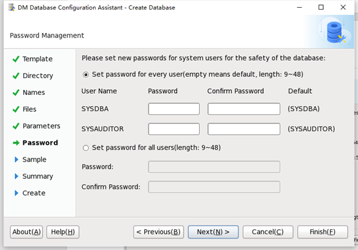The image size is (358, 250).
Task: Click the green arrow beside Password
Action: pyautogui.click(x=16, y=143)
